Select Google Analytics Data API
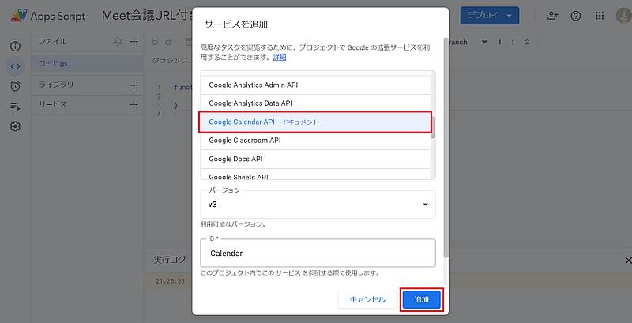 (315, 103)
